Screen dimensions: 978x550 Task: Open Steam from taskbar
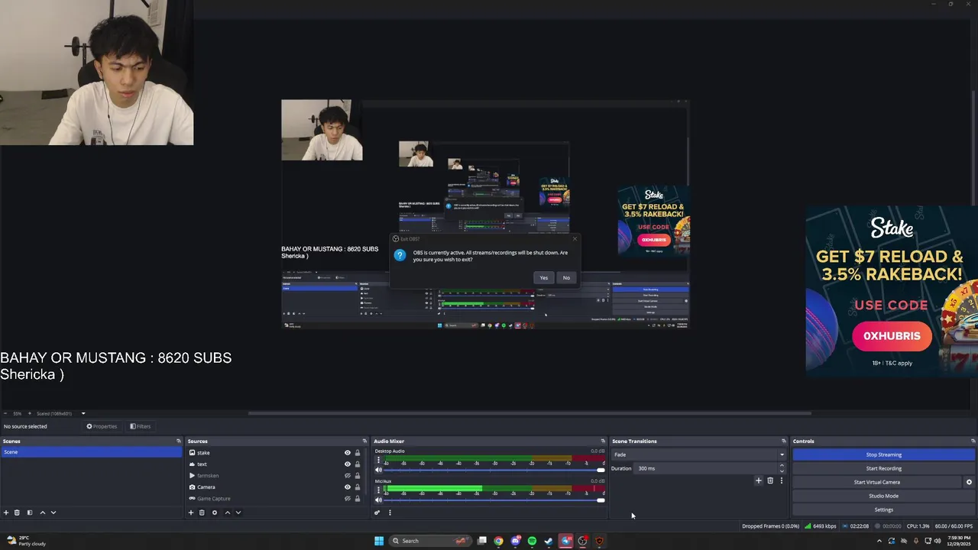point(549,541)
